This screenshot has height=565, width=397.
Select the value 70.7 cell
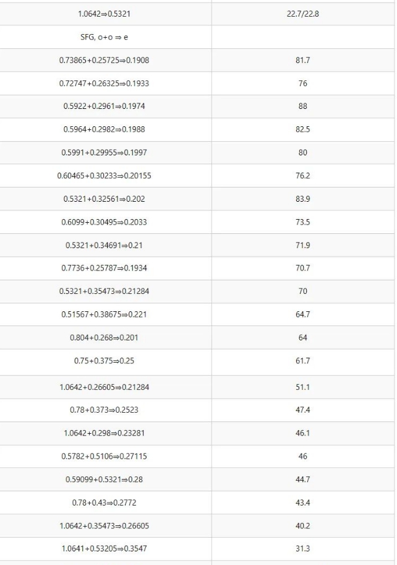click(303, 268)
